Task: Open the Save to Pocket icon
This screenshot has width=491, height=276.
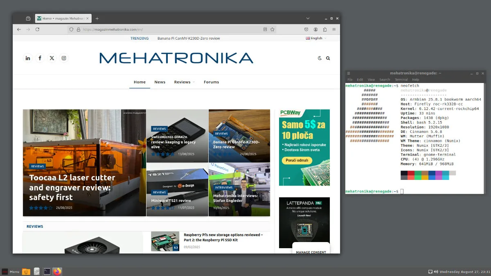Action: click(306, 29)
